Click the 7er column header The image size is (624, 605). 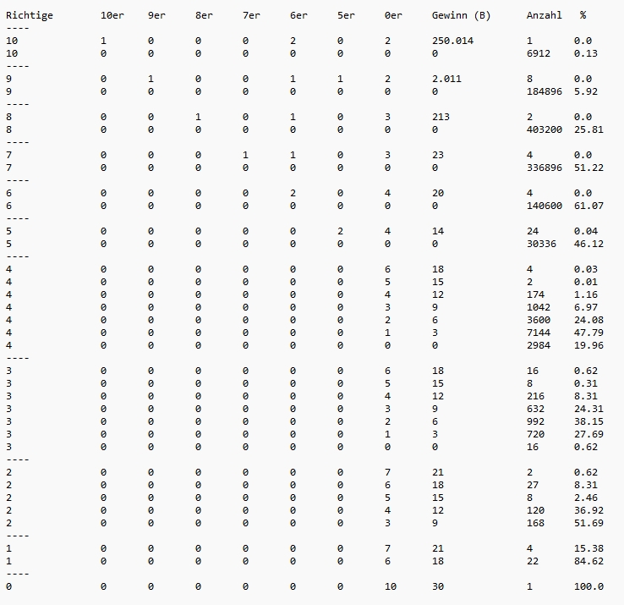point(251,15)
